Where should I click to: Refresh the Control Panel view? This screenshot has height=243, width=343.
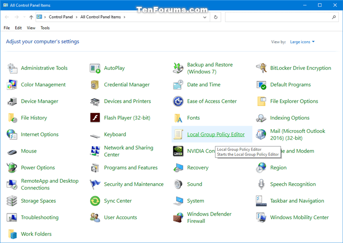coord(215,17)
